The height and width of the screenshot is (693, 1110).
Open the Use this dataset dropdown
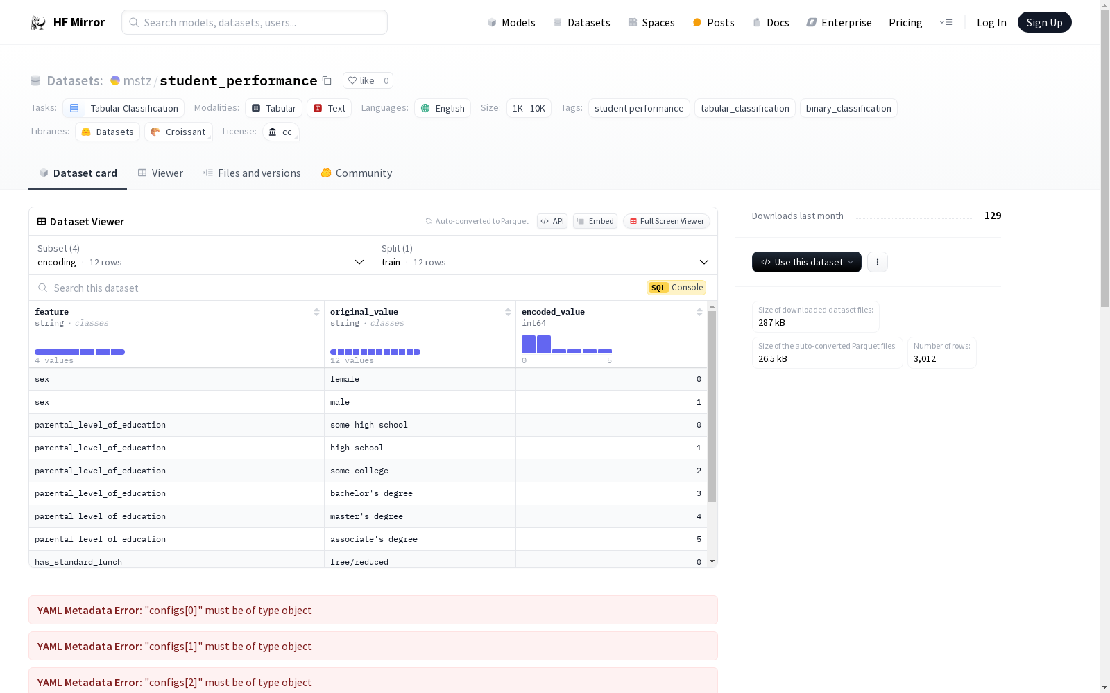[807, 262]
